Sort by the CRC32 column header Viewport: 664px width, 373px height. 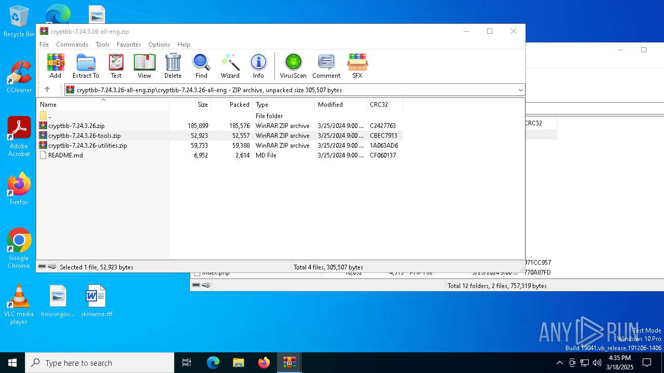tap(384, 105)
